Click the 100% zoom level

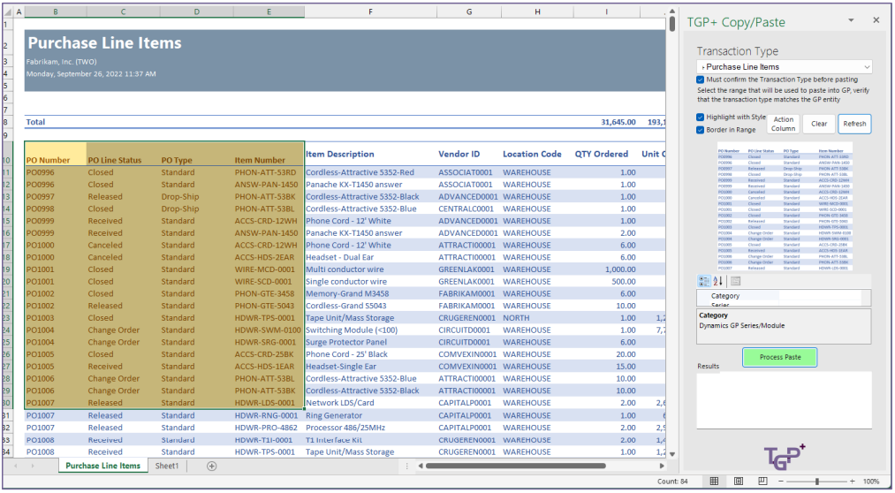871,482
